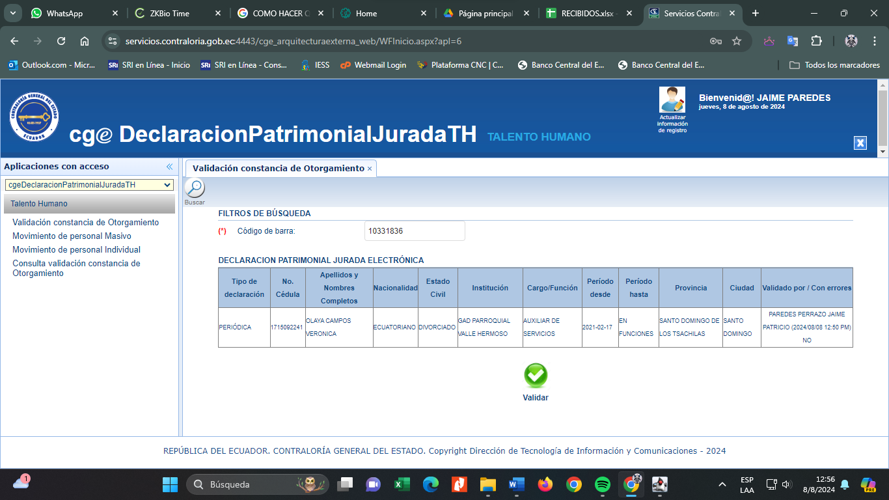Expand the Talento Humano section header
This screenshot has width=889, height=500.
[89, 204]
